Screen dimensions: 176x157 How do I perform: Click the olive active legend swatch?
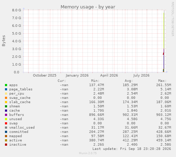point(6,140)
